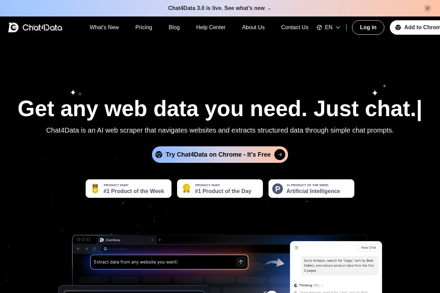Dismiss the announcement banner with the X

point(428,8)
